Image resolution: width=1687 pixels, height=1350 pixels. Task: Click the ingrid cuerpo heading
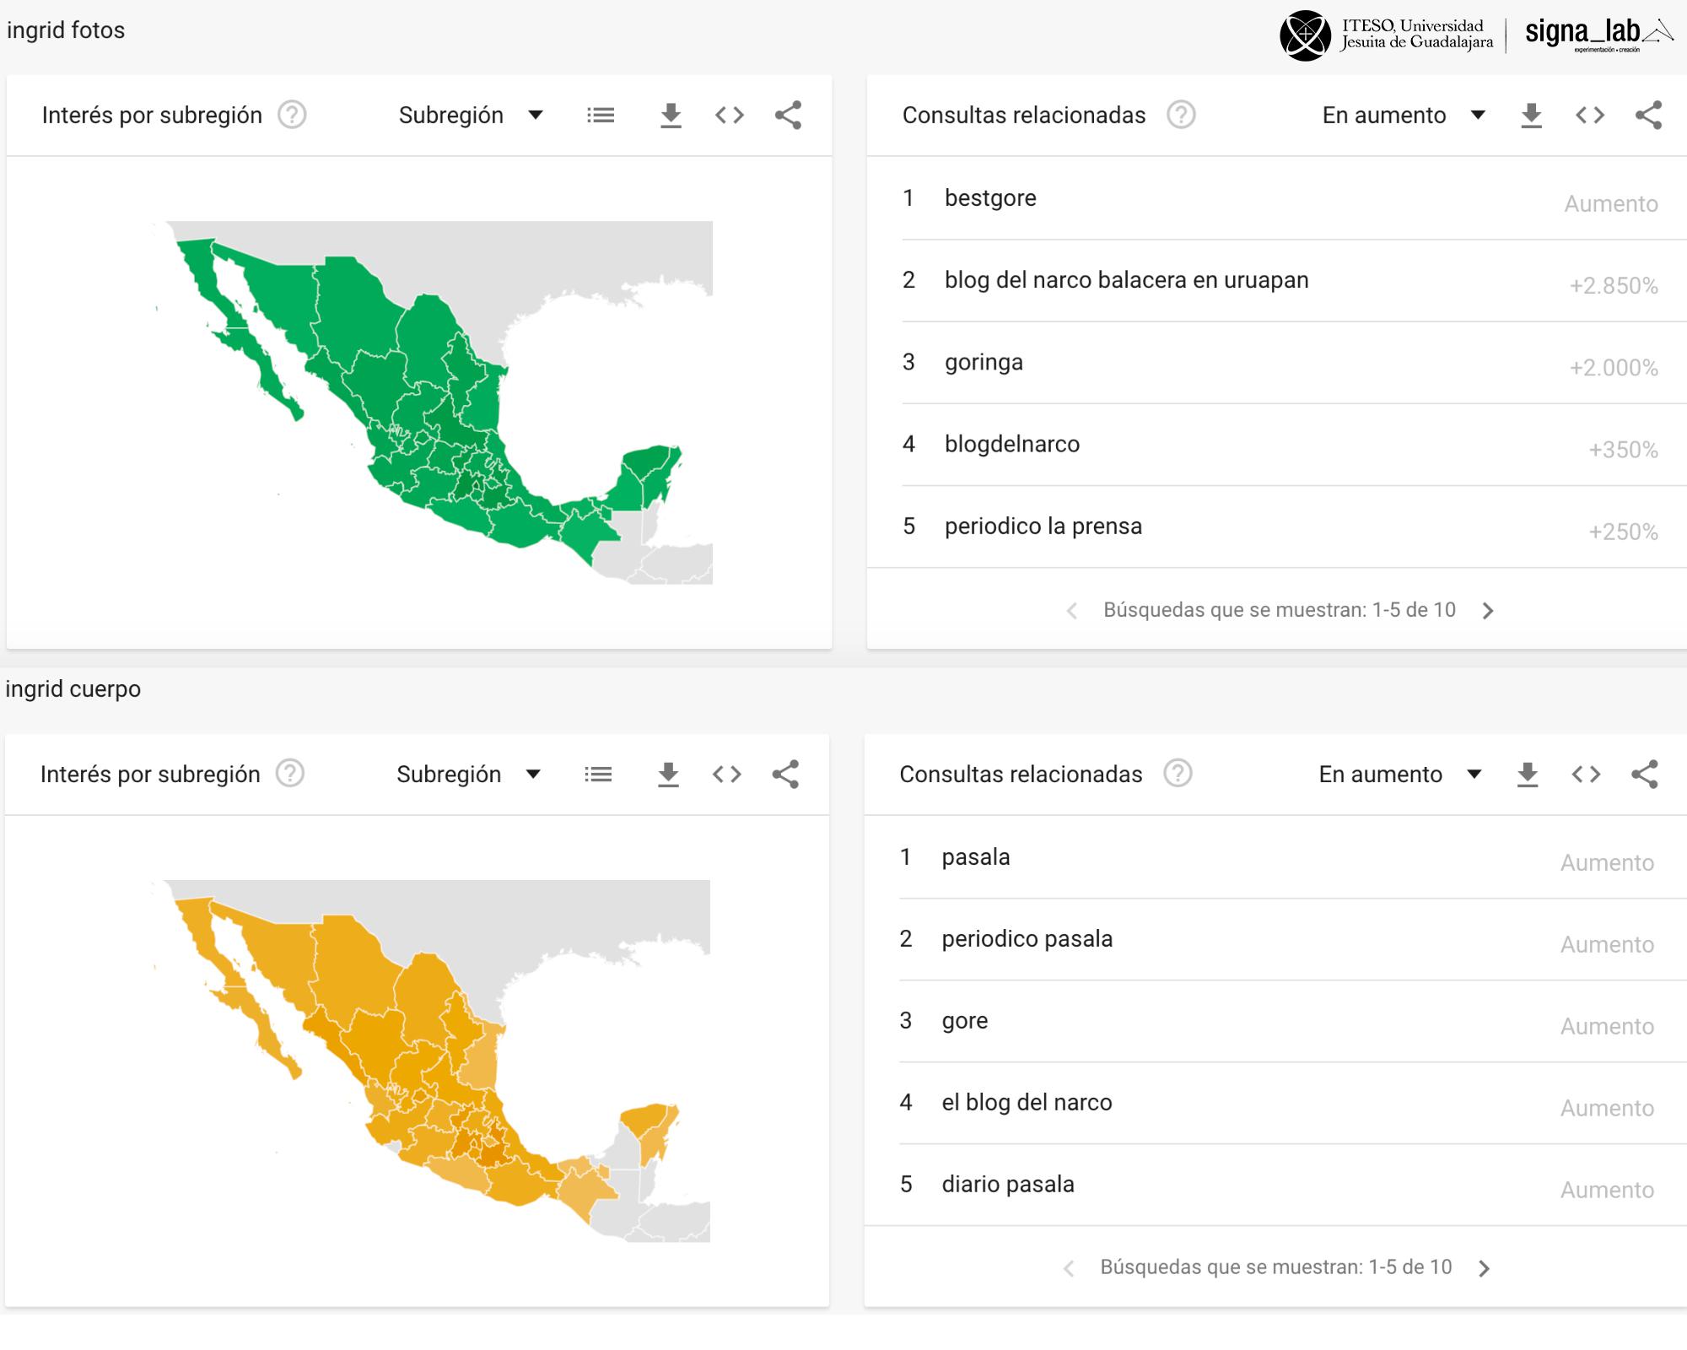(73, 689)
